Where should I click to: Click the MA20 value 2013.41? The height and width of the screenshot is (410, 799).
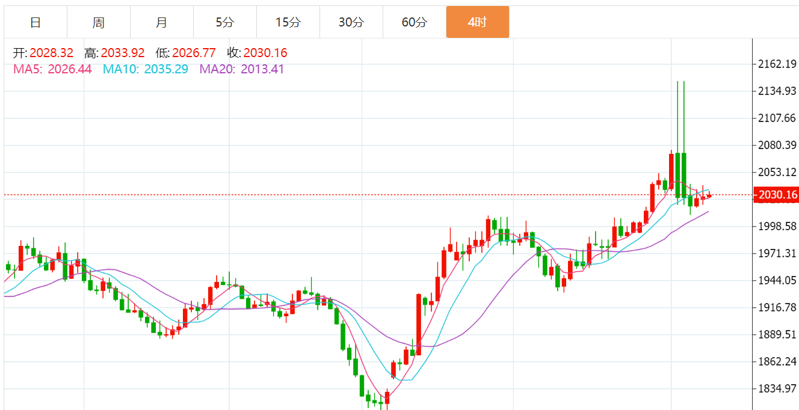[x=262, y=69]
